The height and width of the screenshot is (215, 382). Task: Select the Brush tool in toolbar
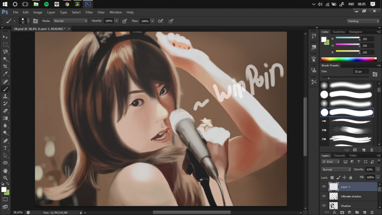[x=5, y=89]
